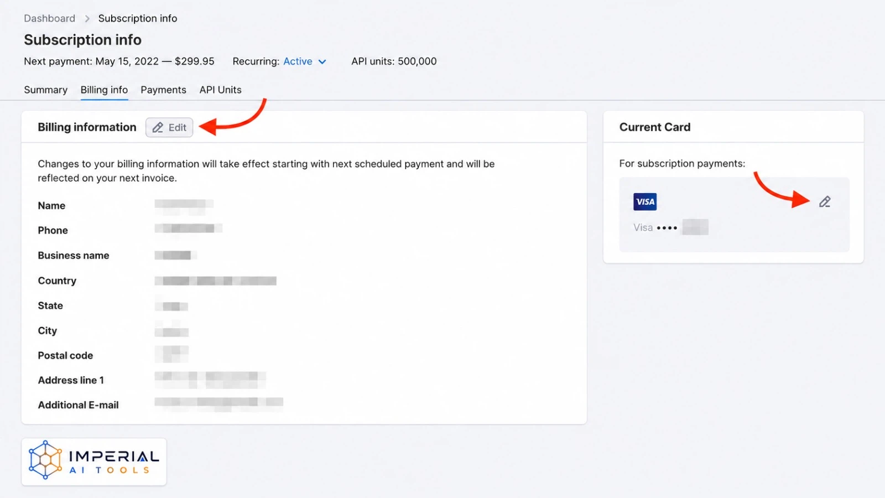This screenshot has height=498, width=885.
Task: Click Subscription info in the breadcrumb
Action: tap(138, 18)
